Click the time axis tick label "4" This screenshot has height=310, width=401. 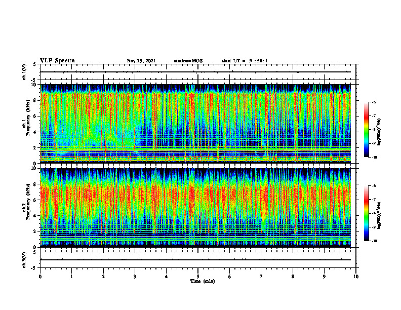tap(167, 277)
